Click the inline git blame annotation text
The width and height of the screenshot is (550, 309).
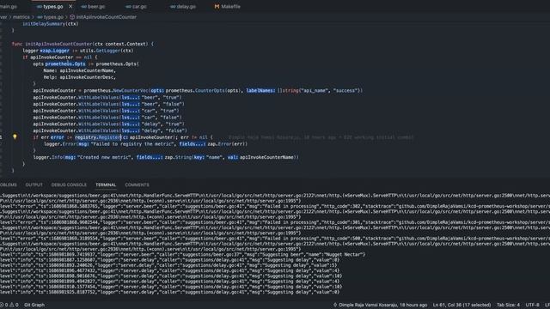coord(321,137)
